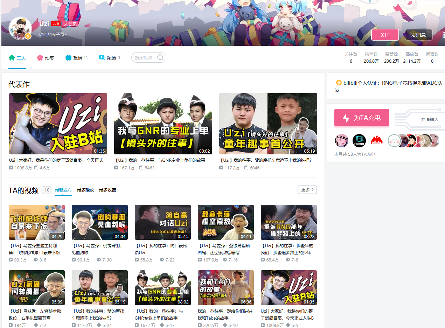Screen dimensions: 445x328
Task: Click the 更多 button with chevron
Action: (307, 190)
